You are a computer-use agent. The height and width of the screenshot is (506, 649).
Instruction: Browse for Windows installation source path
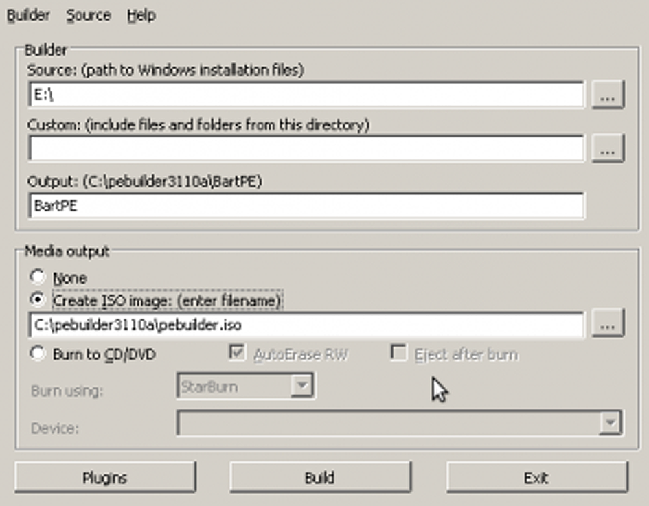(607, 95)
